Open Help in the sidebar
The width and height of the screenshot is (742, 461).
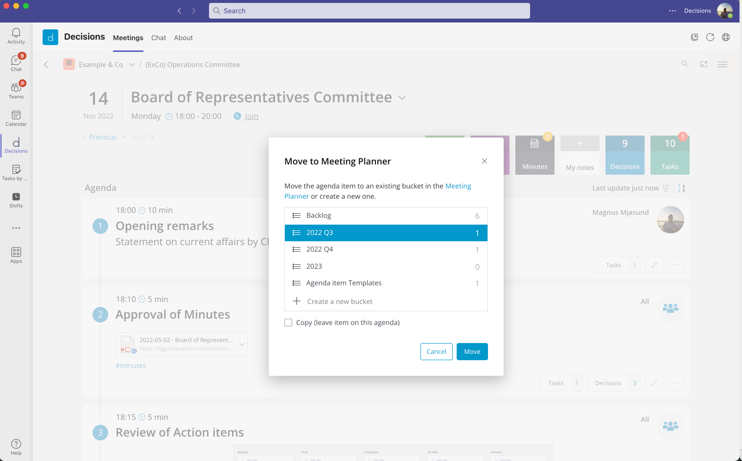point(16,447)
